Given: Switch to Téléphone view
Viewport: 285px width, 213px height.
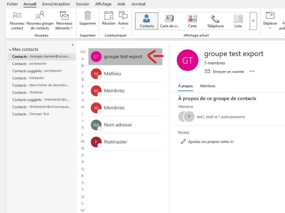Looking at the screenshot, I should pos(215,21).
